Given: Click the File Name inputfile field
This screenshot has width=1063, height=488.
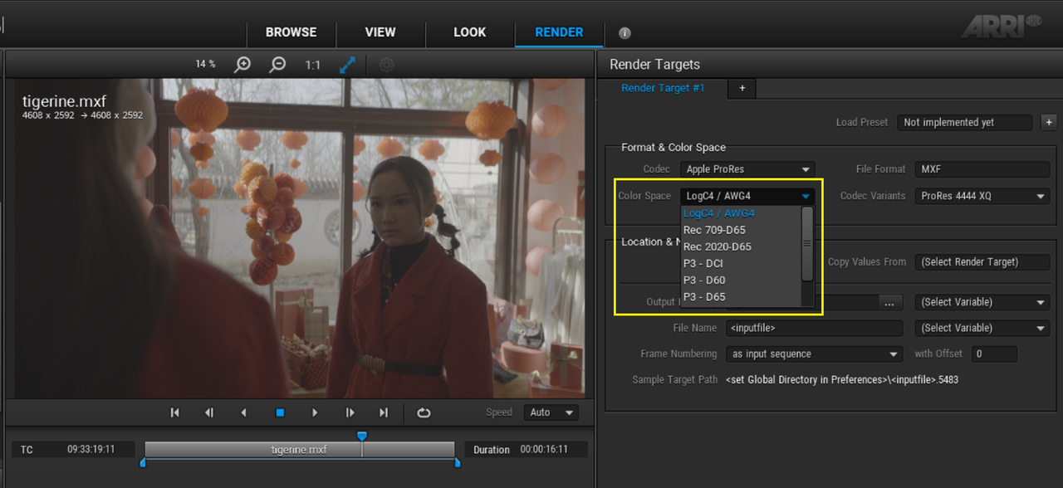Looking at the screenshot, I should pyautogui.click(x=814, y=329).
